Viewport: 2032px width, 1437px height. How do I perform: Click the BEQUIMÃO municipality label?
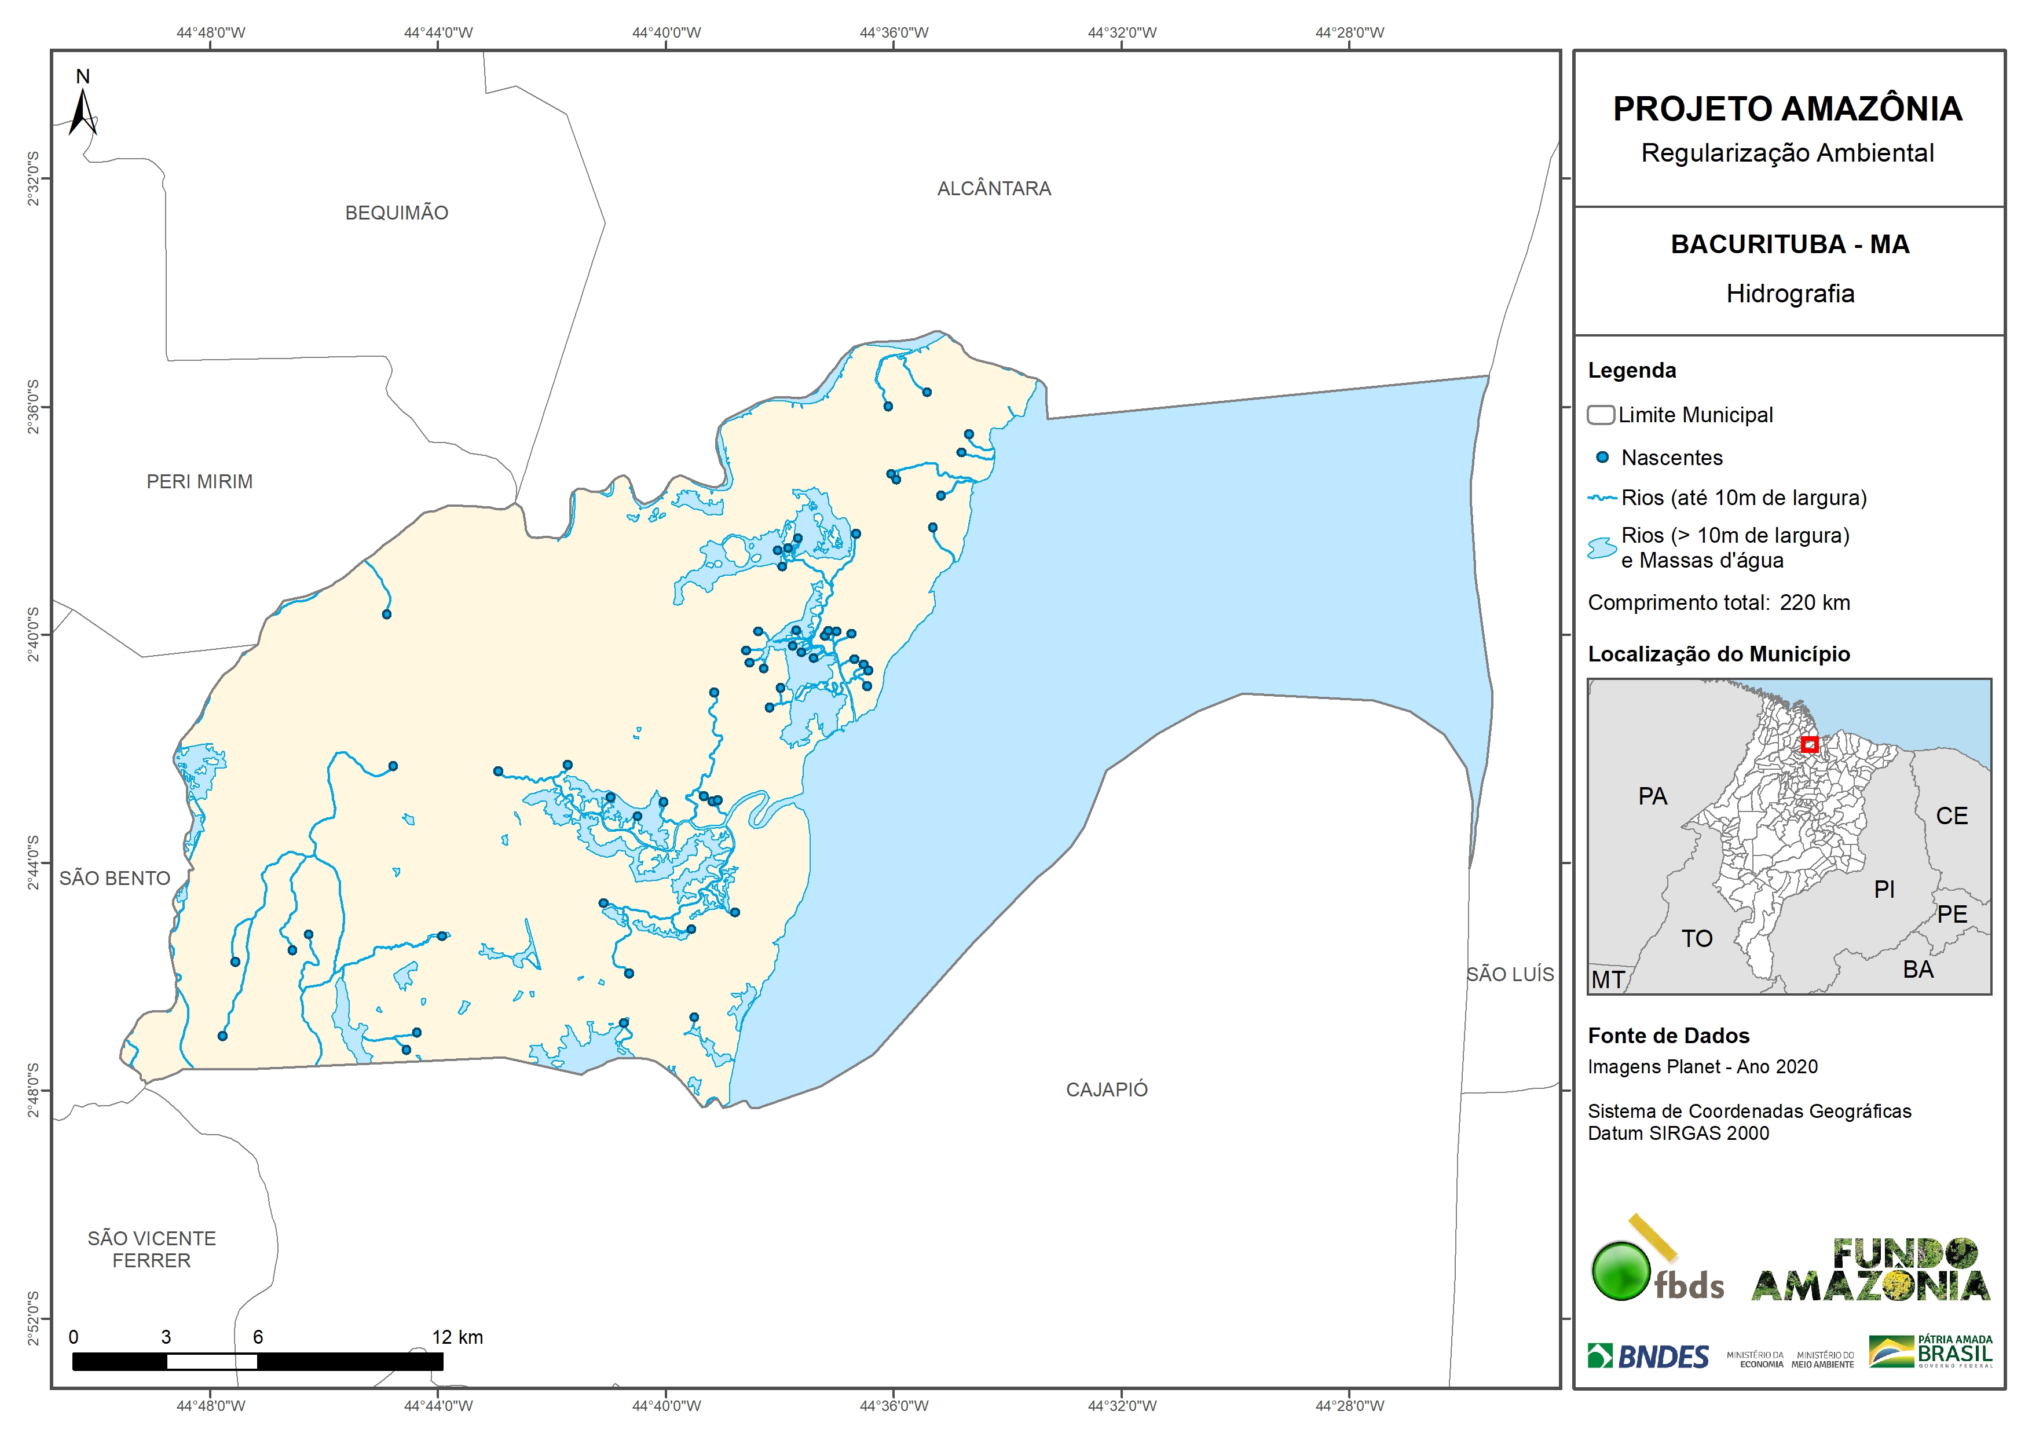point(397,213)
